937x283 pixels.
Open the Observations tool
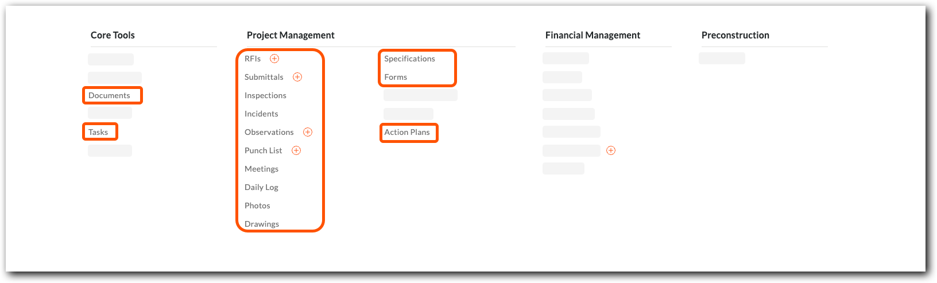point(269,132)
